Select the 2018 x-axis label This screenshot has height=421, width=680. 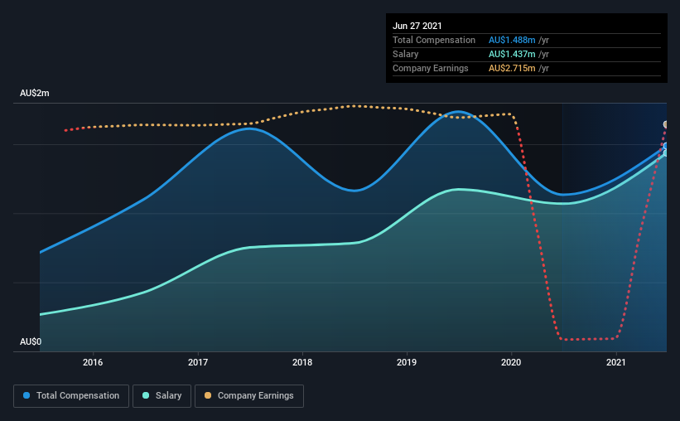tap(302, 362)
